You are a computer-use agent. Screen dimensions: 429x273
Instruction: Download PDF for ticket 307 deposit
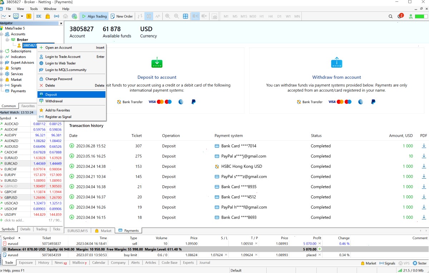click(424, 146)
